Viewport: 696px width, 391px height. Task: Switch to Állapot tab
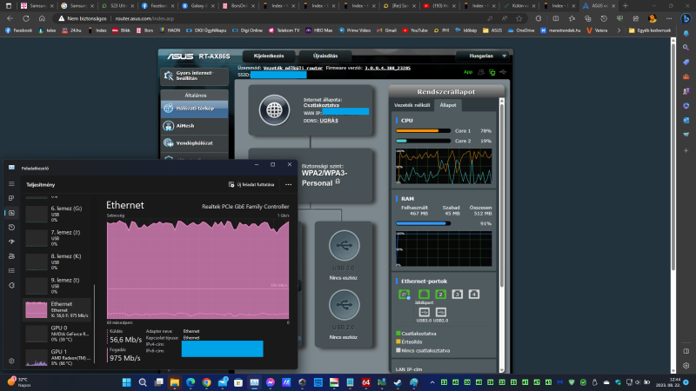pyautogui.click(x=448, y=105)
